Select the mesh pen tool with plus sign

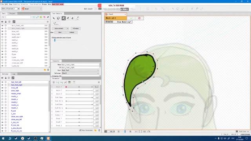pyautogui.click(x=68, y=18)
